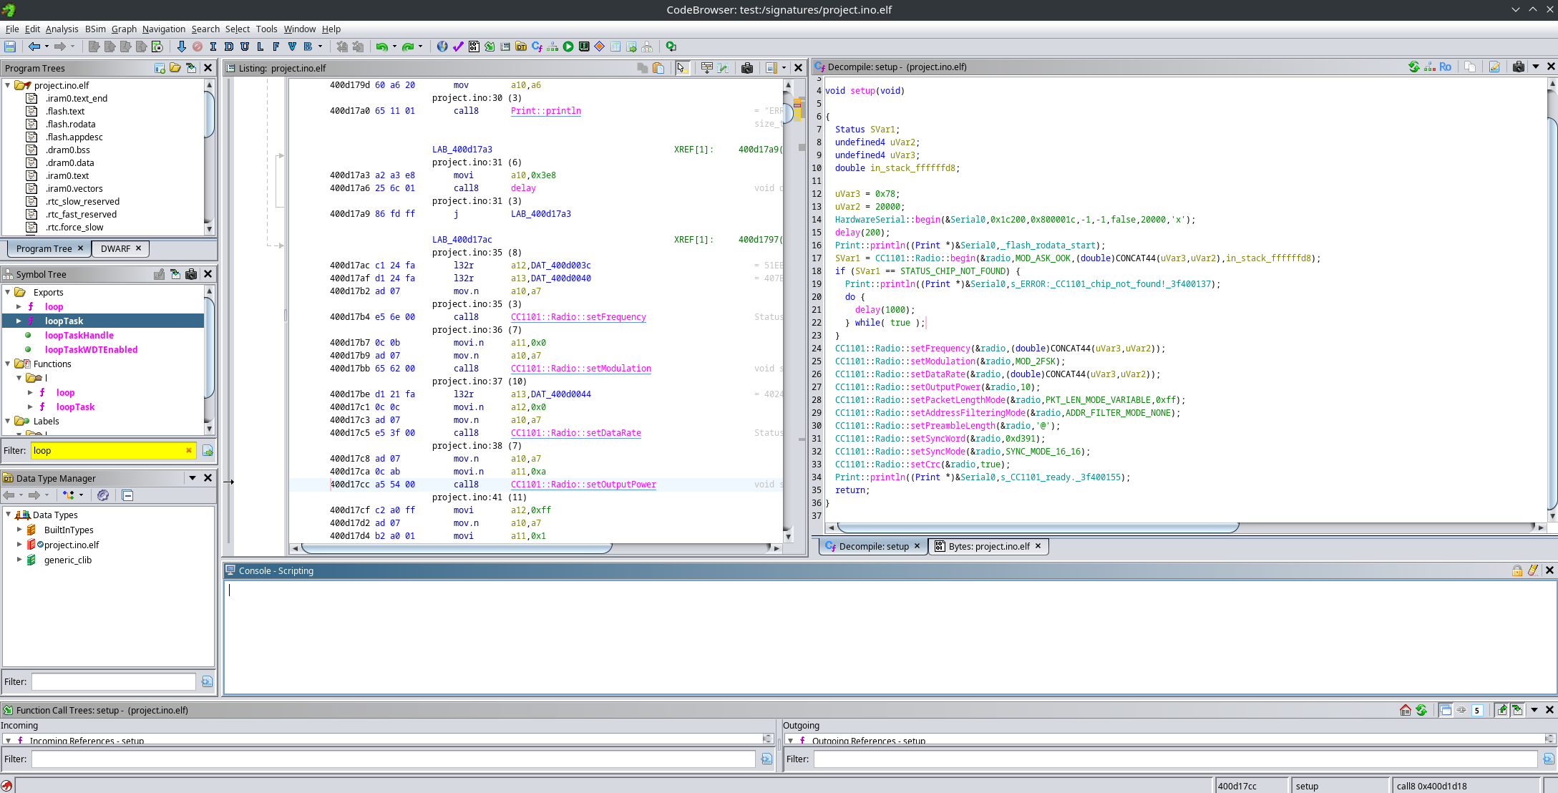
Task: Collapse the Exports folder in Symbol Tree
Action: 8,292
